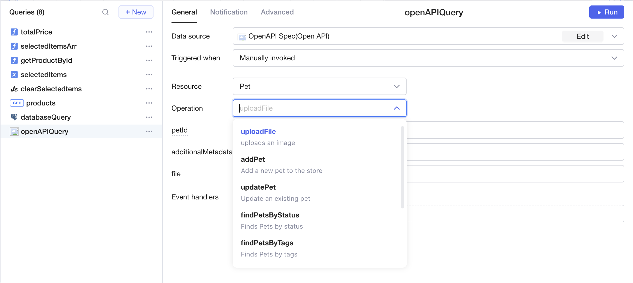This screenshot has height=283, width=633.
Task: Click the GET badge beside products
Action: click(x=17, y=103)
